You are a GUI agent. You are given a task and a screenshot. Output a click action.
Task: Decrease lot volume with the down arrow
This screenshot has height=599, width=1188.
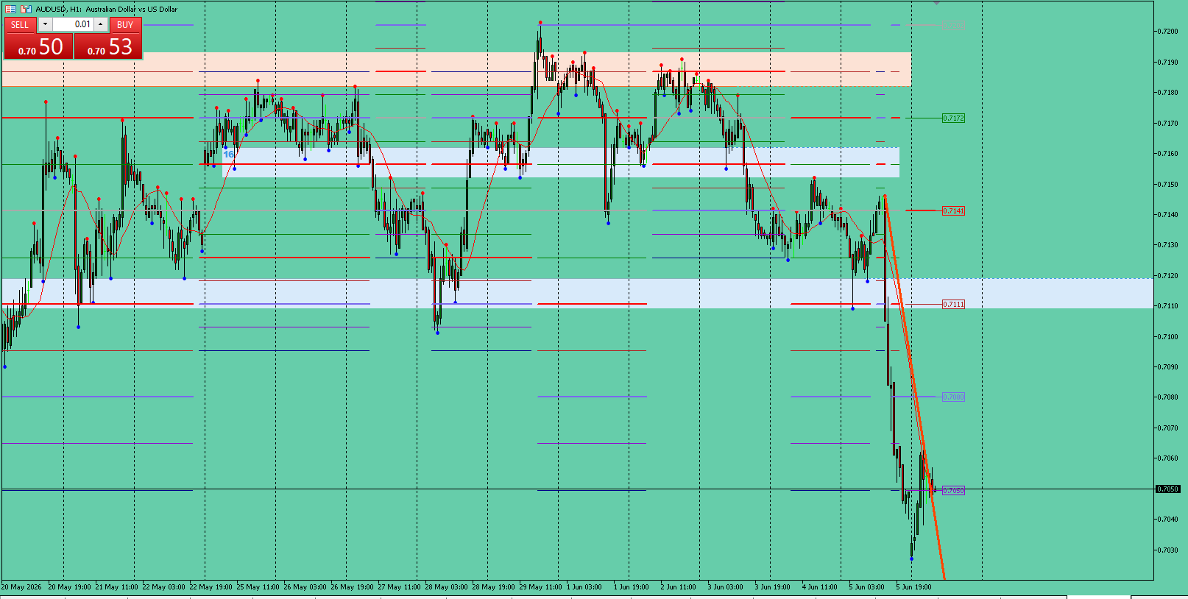tap(45, 24)
